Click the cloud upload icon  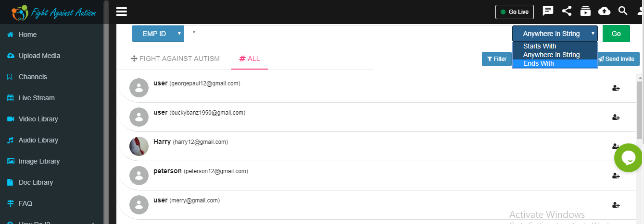click(604, 11)
